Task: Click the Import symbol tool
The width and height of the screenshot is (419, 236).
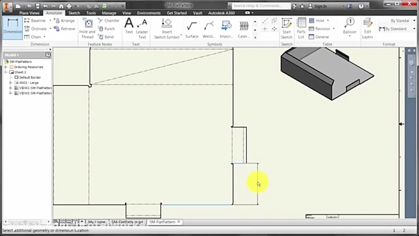Action: [226, 30]
